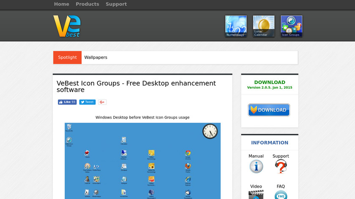Open the Lunar Calendar product tile
355x199 pixels.
264,26
